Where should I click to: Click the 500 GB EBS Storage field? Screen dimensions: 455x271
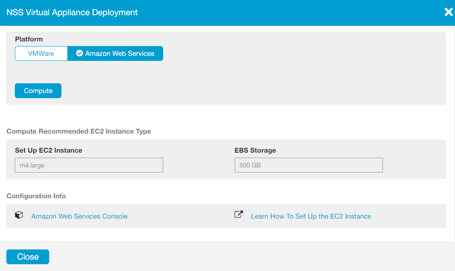pyautogui.click(x=308, y=165)
